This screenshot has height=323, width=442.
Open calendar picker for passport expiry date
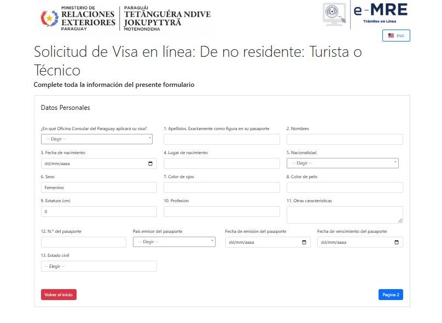coord(397,242)
